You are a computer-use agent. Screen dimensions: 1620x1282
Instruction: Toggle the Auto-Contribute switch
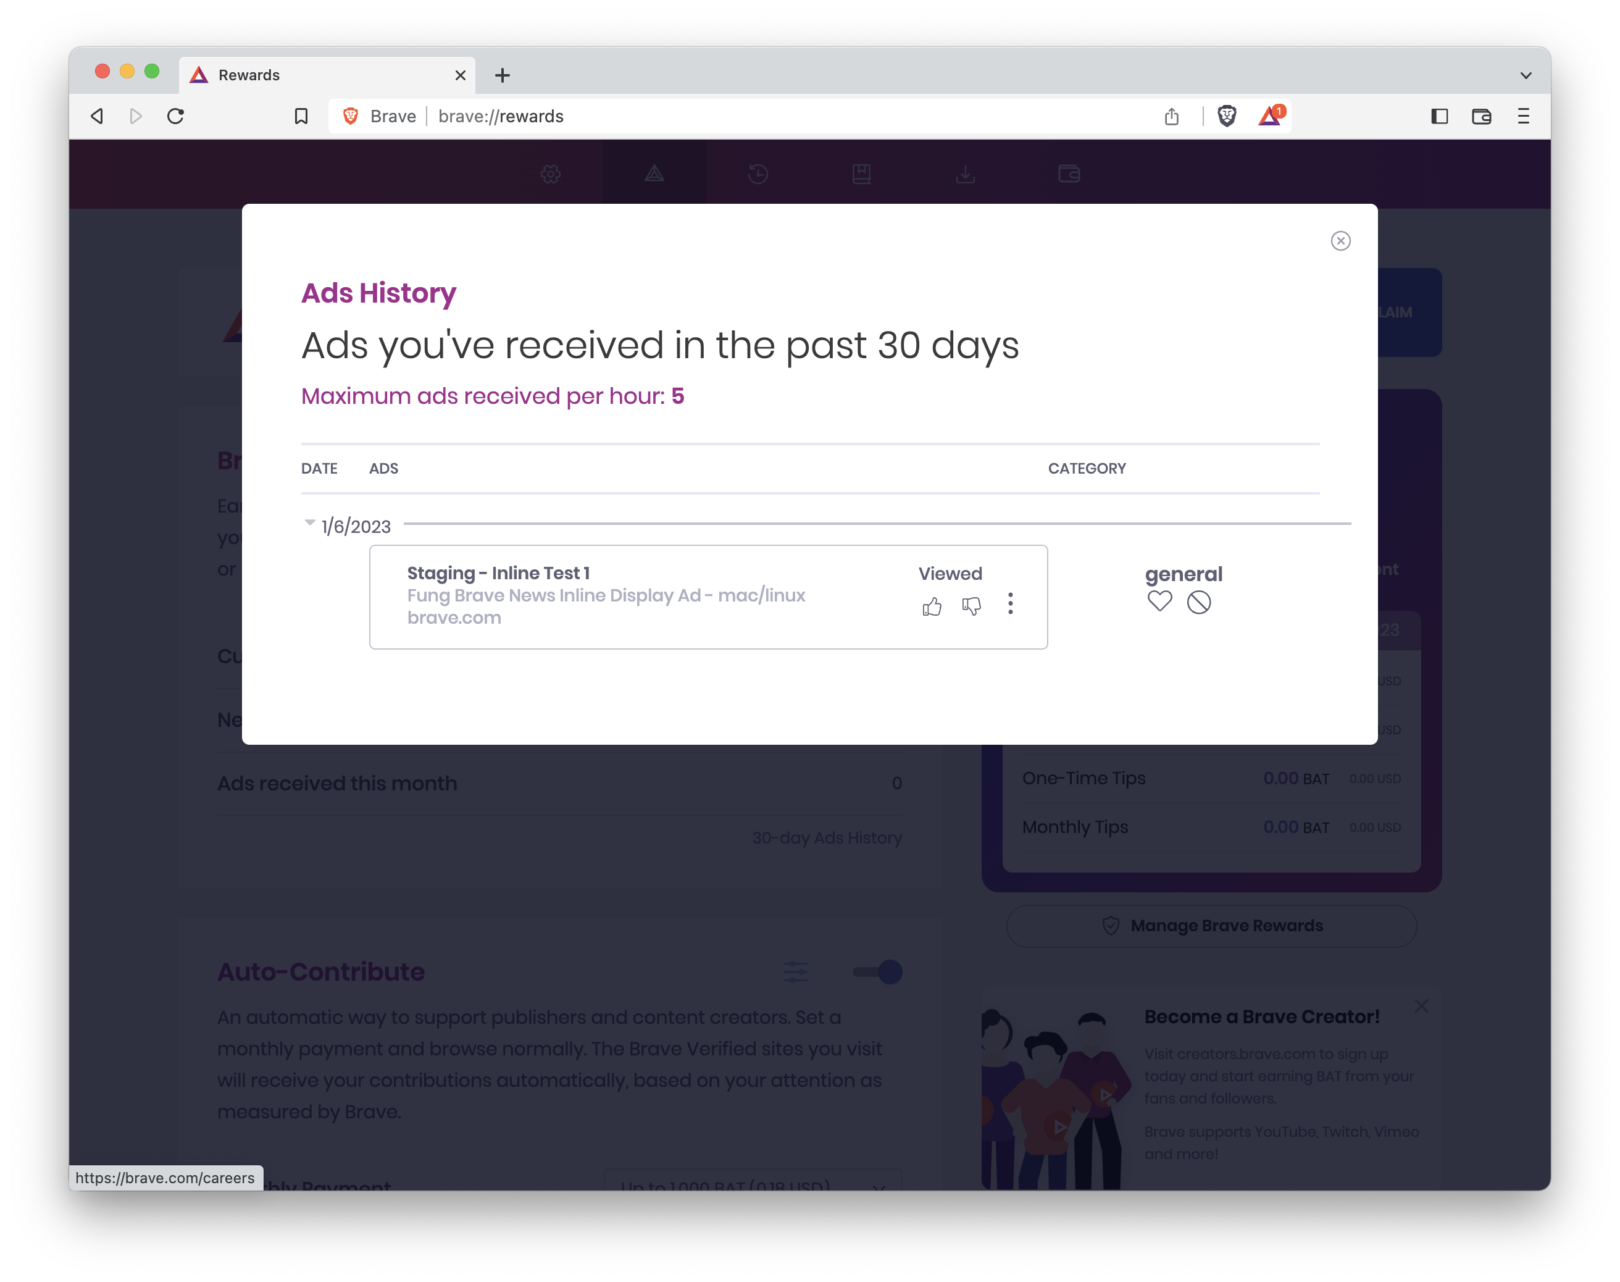877,972
